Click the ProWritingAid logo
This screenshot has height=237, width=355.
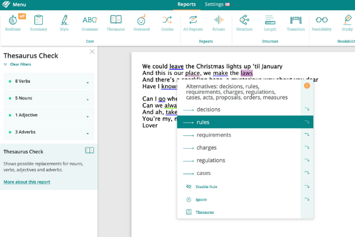tap(6, 4)
